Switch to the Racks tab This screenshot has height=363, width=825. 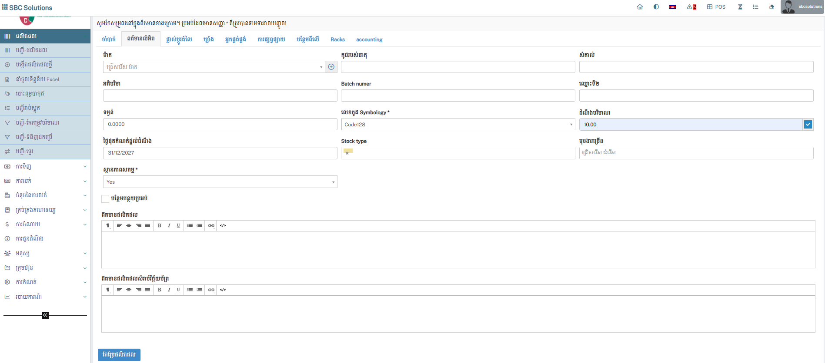pyautogui.click(x=337, y=40)
